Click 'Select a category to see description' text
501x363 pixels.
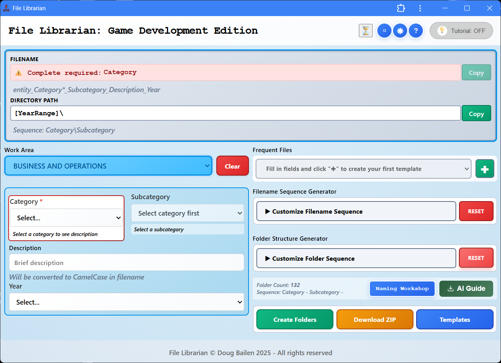coord(55,234)
